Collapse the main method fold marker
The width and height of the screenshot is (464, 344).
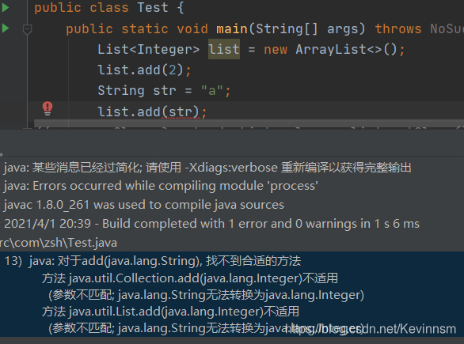point(27,29)
